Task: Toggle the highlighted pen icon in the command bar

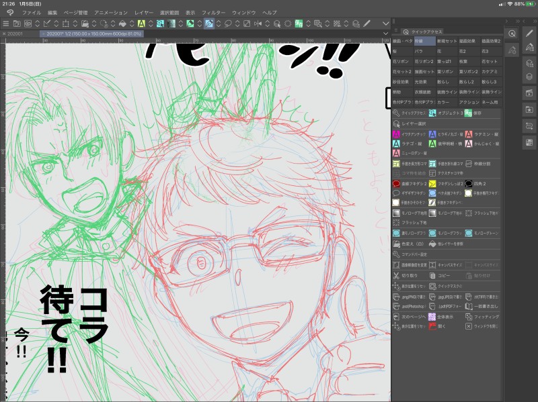Action: coord(209,23)
